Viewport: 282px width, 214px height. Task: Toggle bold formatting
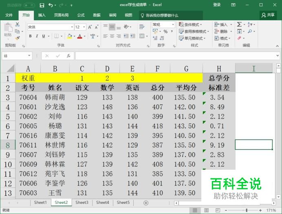[x=31, y=36]
